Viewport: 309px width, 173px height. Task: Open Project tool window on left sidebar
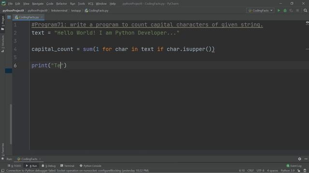(2, 23)
